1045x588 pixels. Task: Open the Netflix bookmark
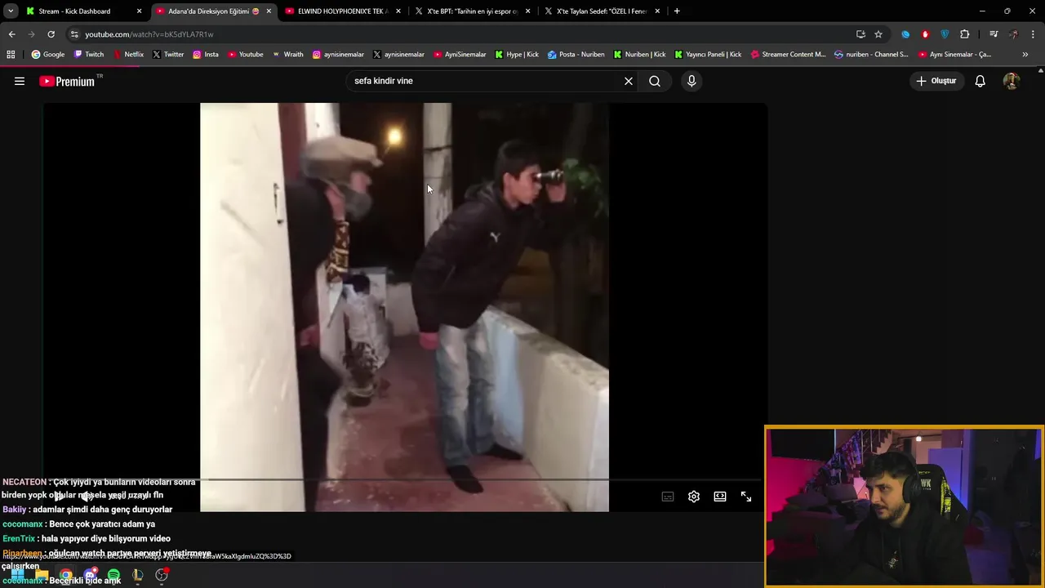(128, 55)
